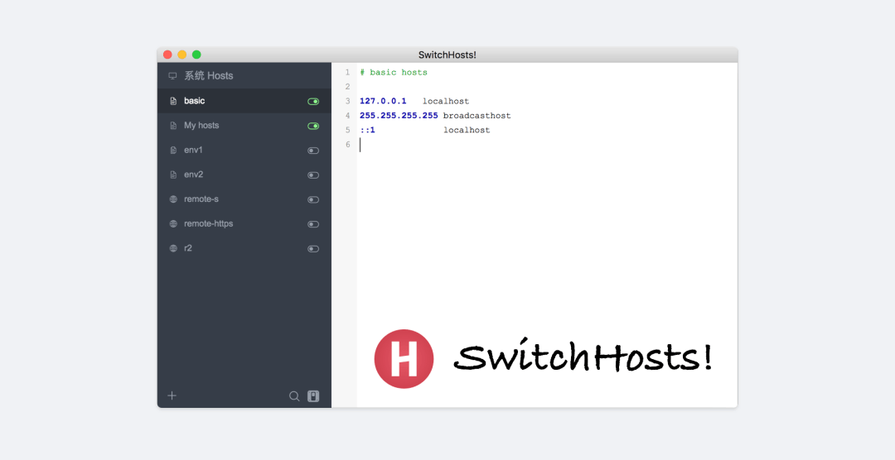Image resolution: width=895 pixels, height=460 pixels.
Task: Enable the env1 toggle
Action: pos(313,151)
